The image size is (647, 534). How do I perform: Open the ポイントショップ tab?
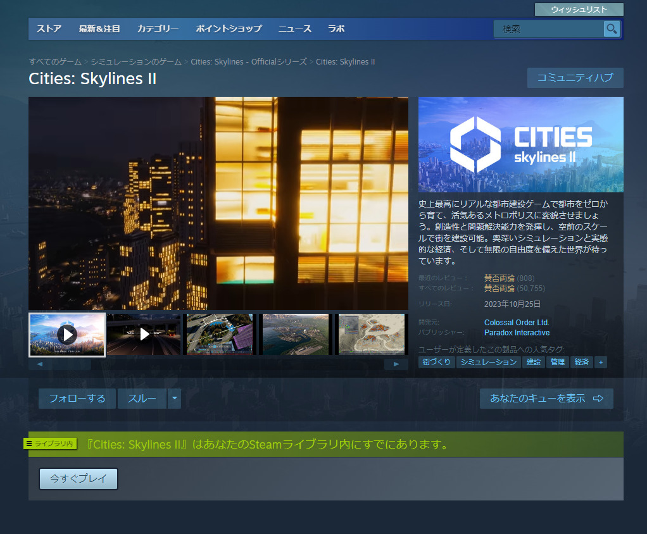[229, 29]
